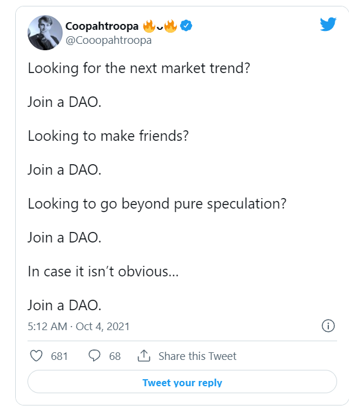Click the blue verified badge
This screenshot has width=364, height=416.
pos(186,26)
